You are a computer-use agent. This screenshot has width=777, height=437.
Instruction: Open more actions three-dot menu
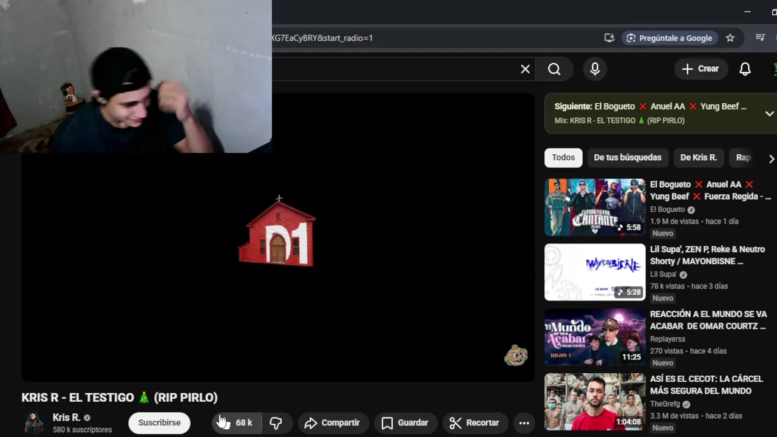[524, 423]
